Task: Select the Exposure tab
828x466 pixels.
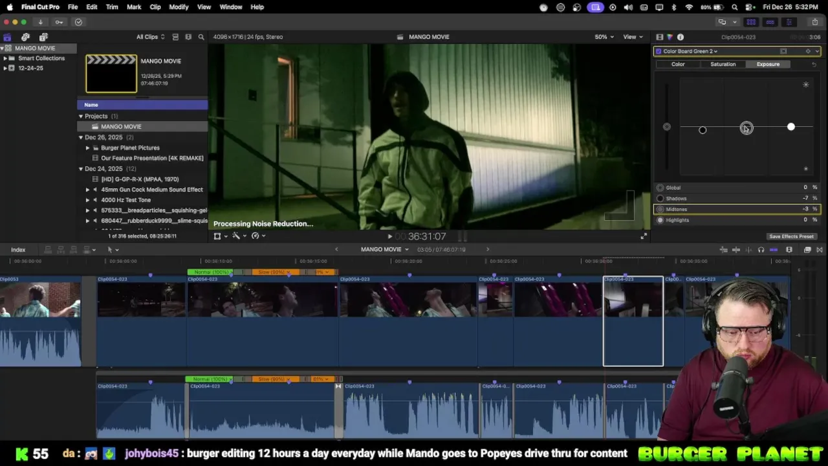Action: point(768,64)
